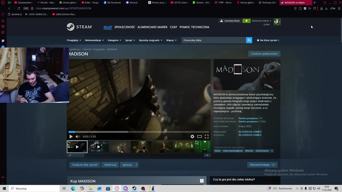The image size is (342, 192).
Task: Show hidden system tray icons
Action: pos(297,189)
